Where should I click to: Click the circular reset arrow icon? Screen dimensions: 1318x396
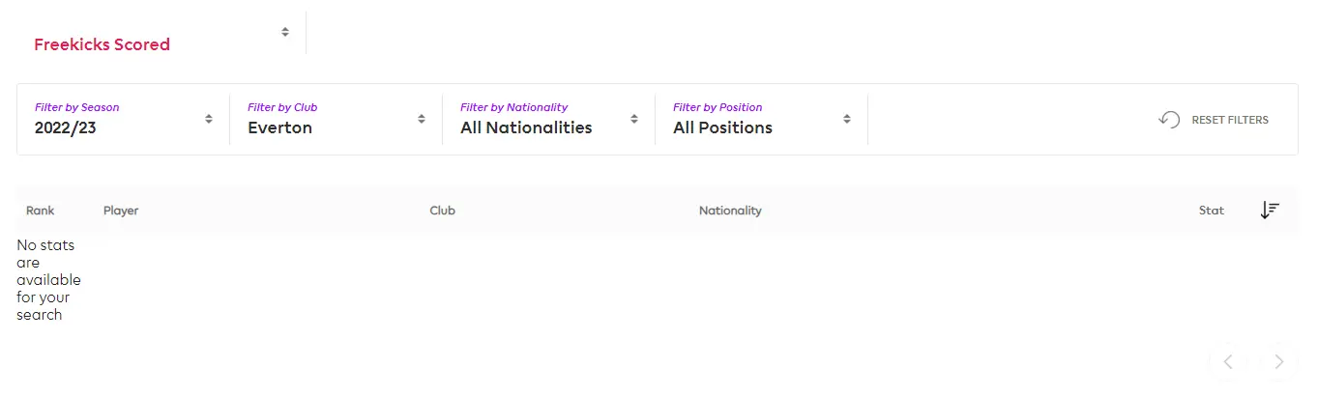1169,120
